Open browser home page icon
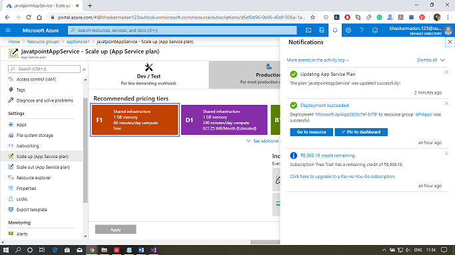This screenshot has width=455, height=255. [39, 17]
